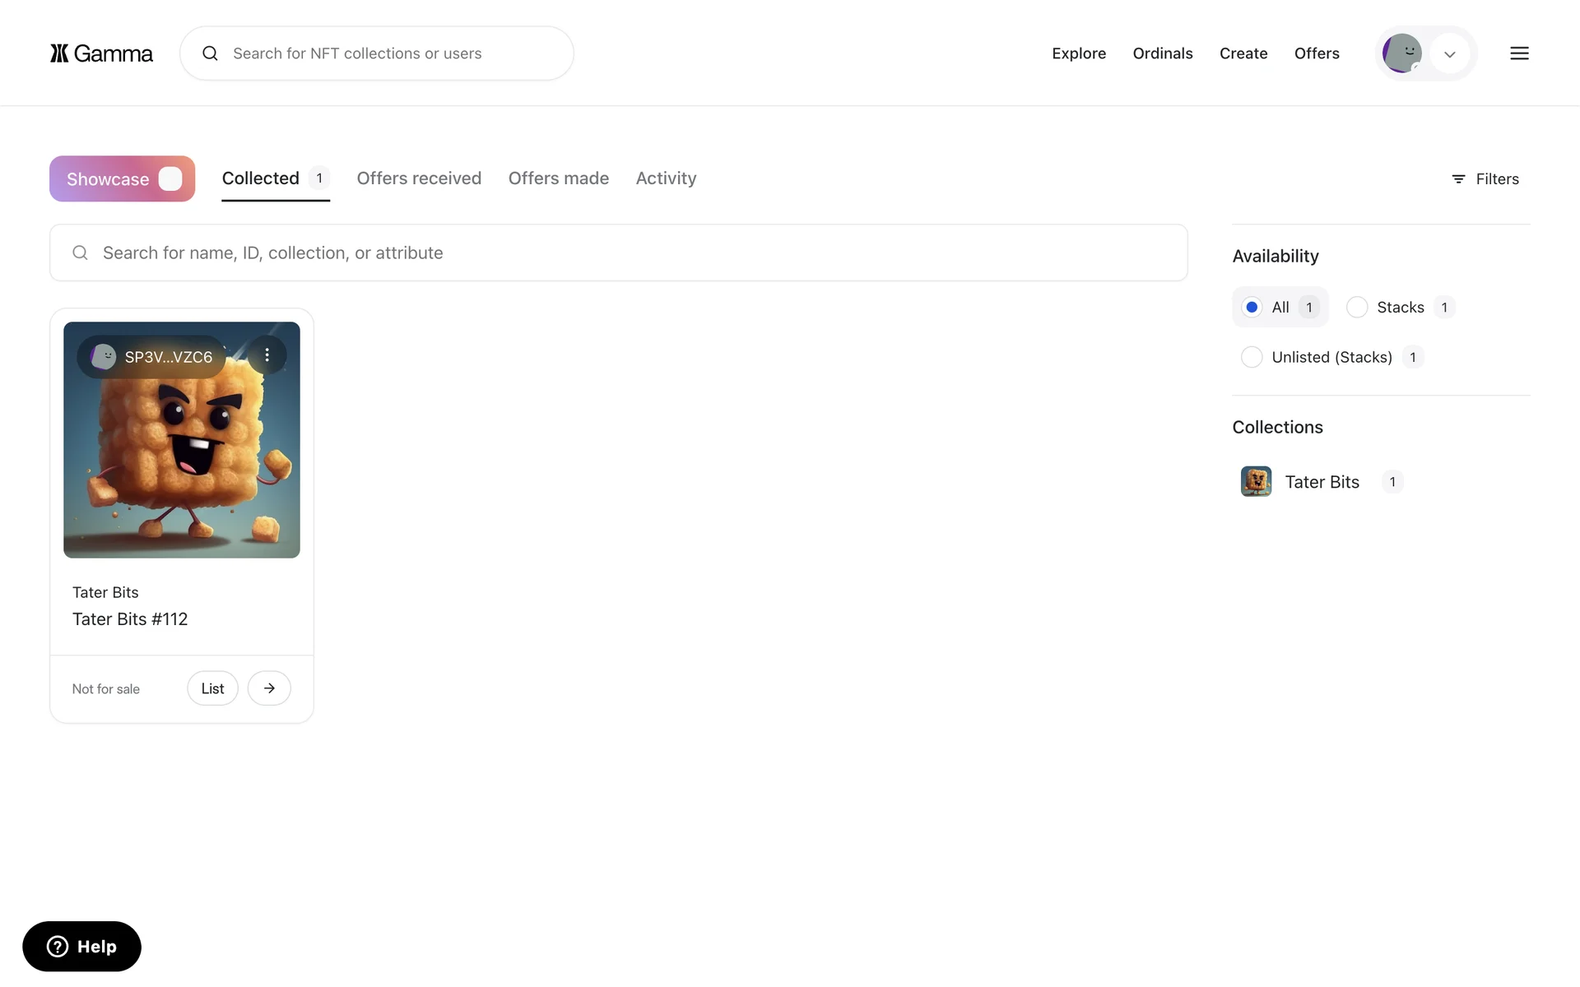1580x987 pixels.
Task: Open Ordinals navigation link
Action: [x=1162, y=53]
